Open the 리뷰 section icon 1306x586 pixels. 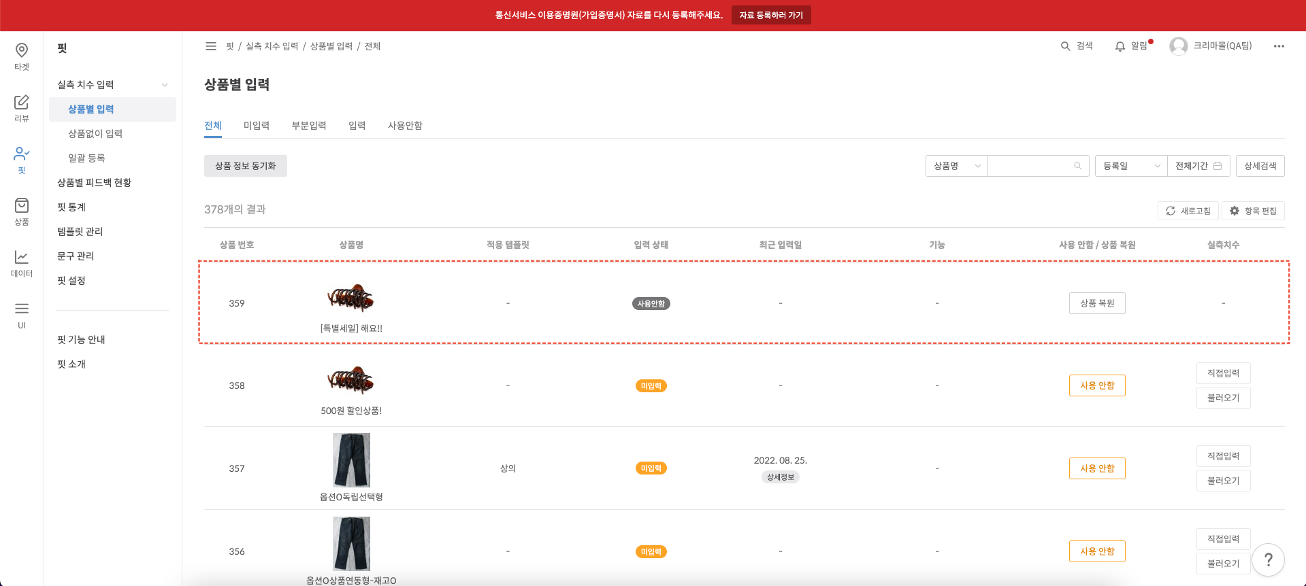point(22,108)
